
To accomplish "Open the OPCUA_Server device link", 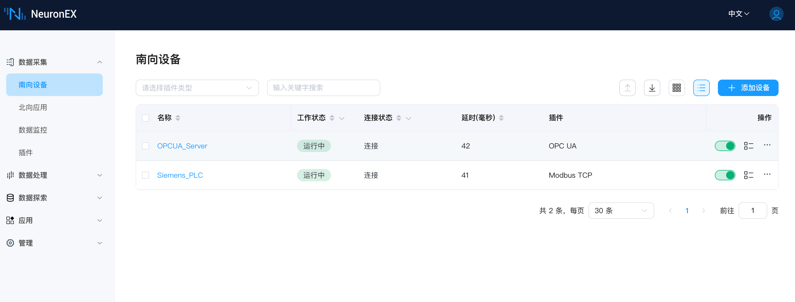I will pyautogui.click(x=182, y=146).
